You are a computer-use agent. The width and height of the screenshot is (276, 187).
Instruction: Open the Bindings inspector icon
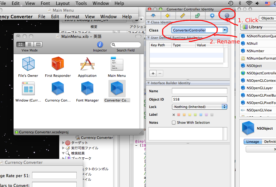(197, 15)
